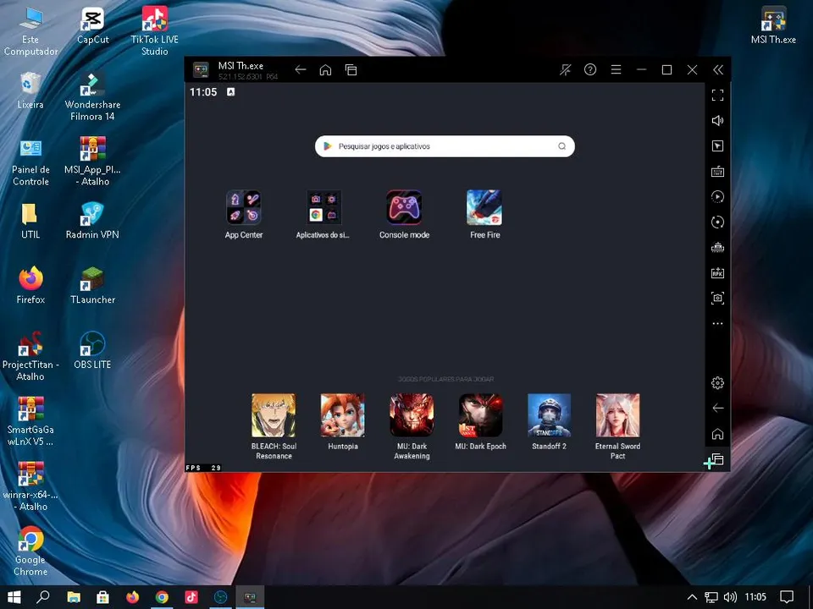Open keyboard controls icon in sidebar

point(717,172)
